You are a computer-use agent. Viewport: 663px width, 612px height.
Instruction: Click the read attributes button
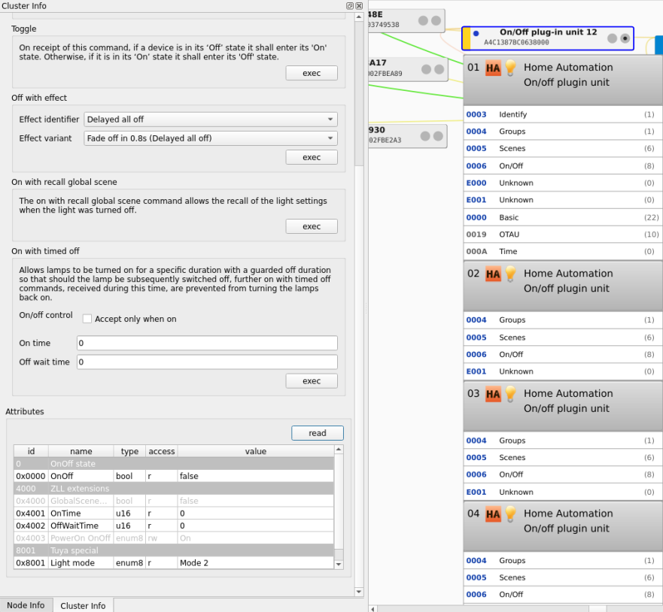(x=318, y=433)
